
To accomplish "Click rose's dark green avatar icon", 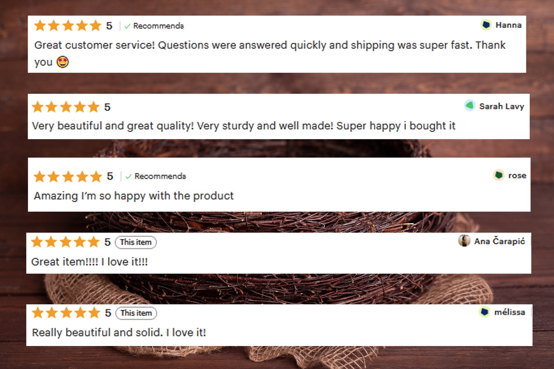I will (x=499, y=175).
